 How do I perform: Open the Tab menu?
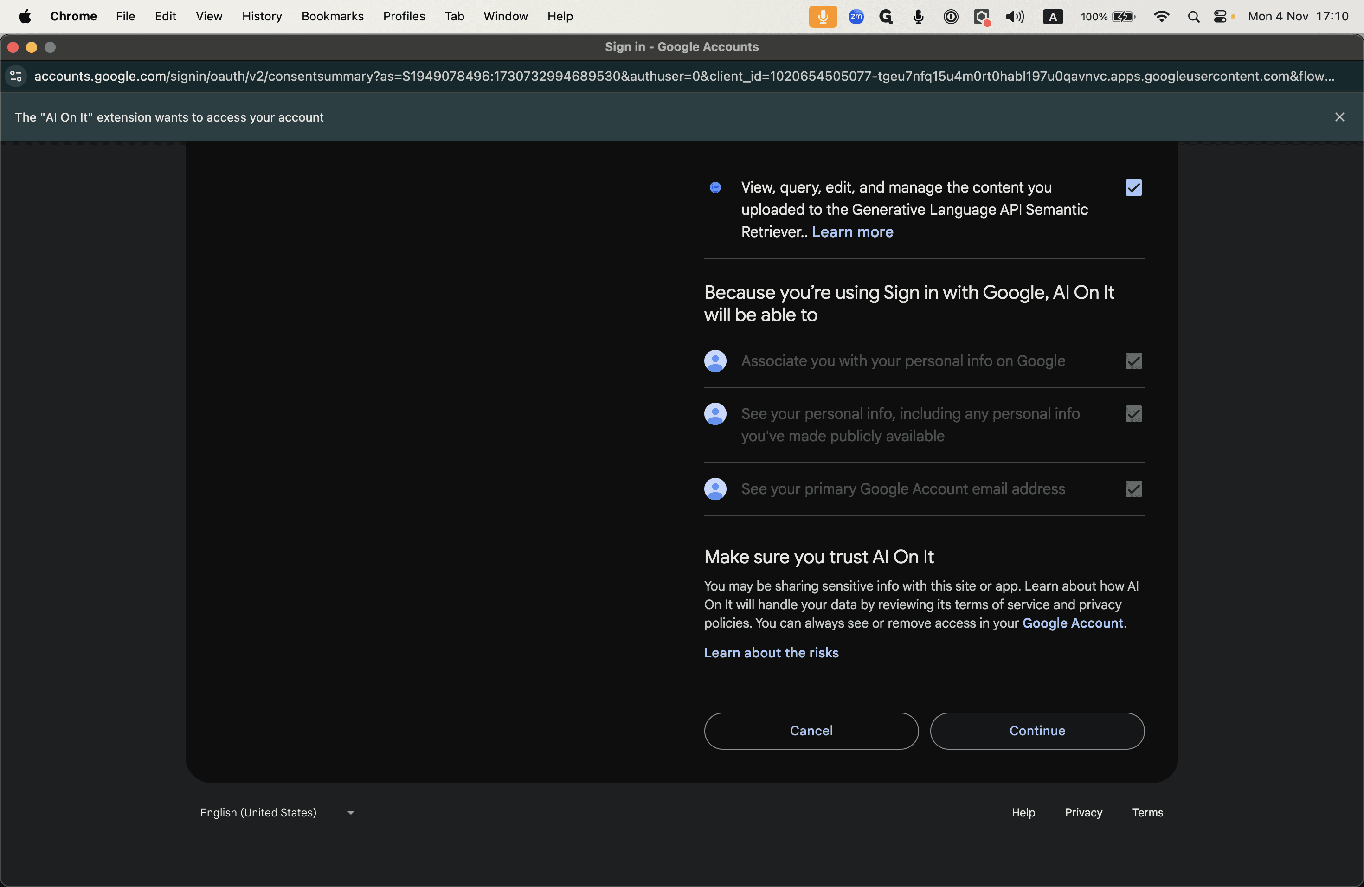tap(455, 17)
